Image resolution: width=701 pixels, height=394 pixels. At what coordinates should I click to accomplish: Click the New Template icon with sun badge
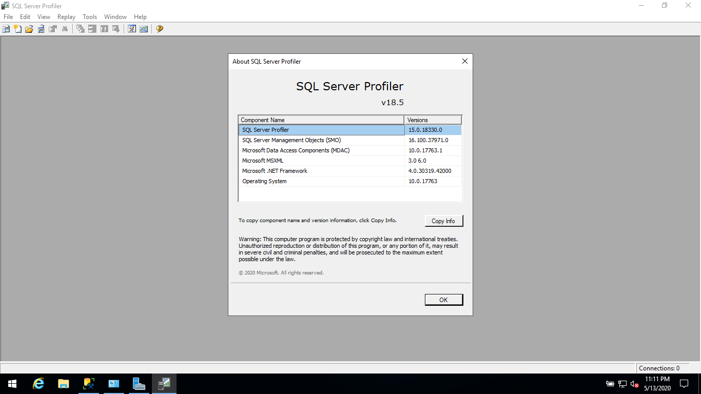click(18, 29)
